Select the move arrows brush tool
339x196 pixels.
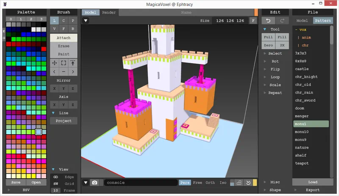(54, 63)
